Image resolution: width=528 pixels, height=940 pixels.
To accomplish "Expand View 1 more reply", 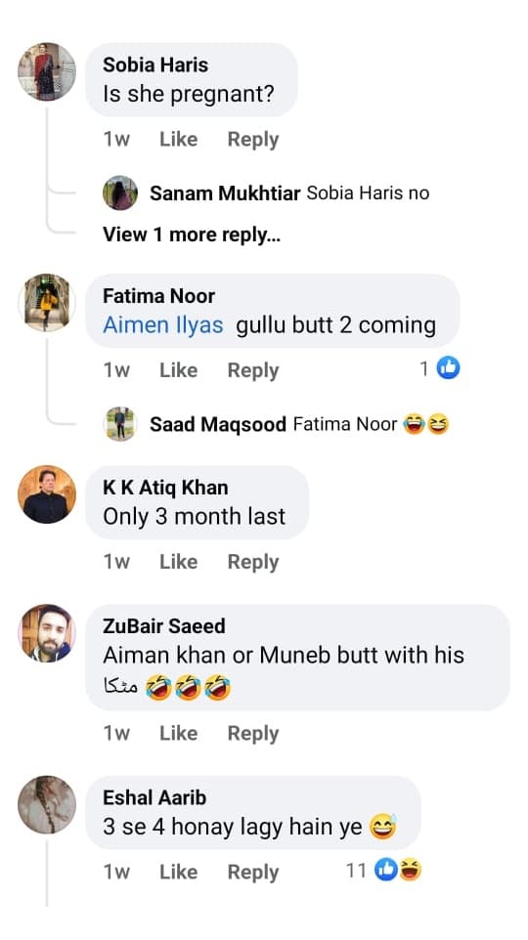I will tap(192, 234).
